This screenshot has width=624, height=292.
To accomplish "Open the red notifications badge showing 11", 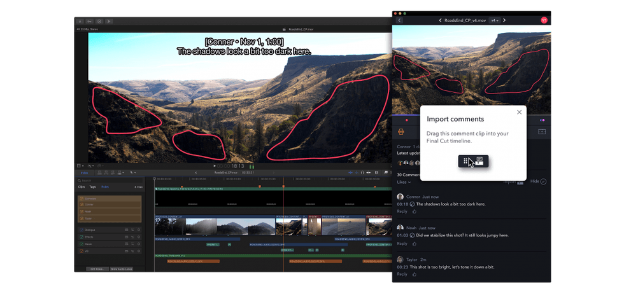I will pyautogui.click(x=544, y=20).
